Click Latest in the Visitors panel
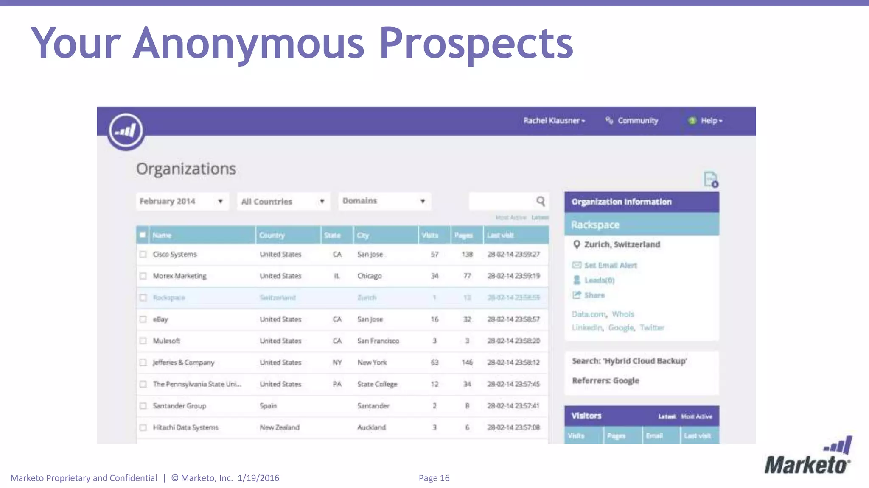 [667, 416]
